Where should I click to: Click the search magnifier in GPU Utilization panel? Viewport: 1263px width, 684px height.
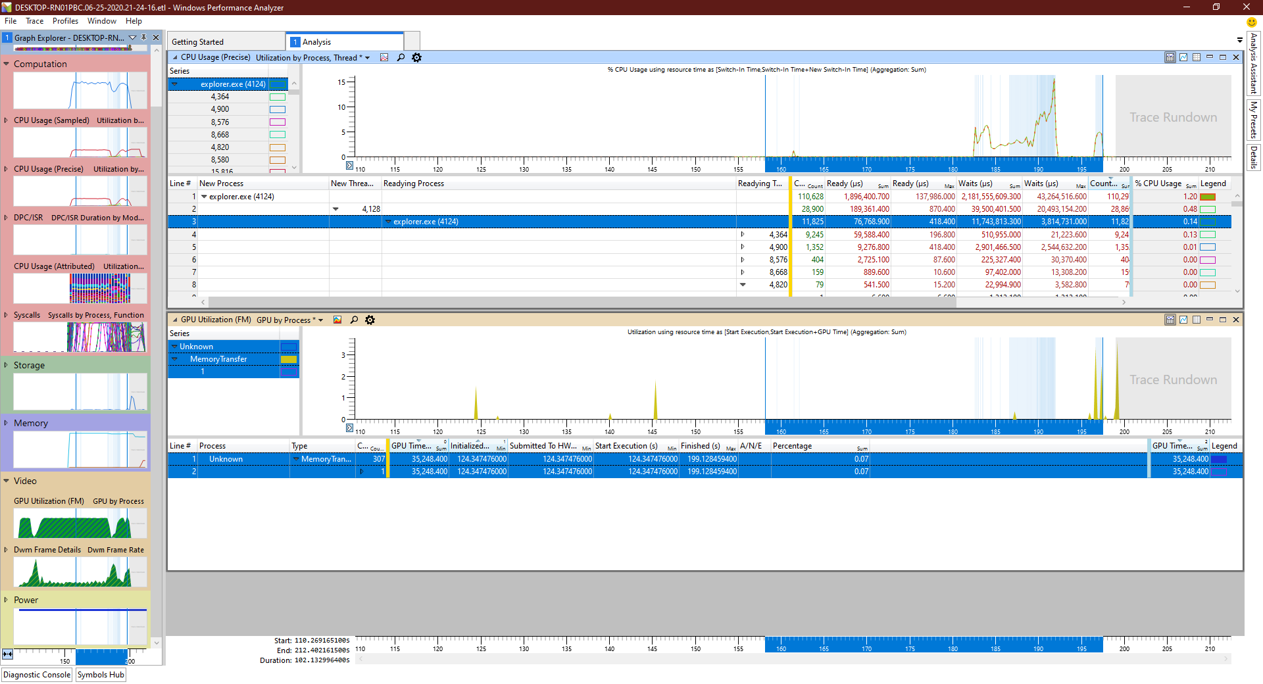(x=354, y=320)
